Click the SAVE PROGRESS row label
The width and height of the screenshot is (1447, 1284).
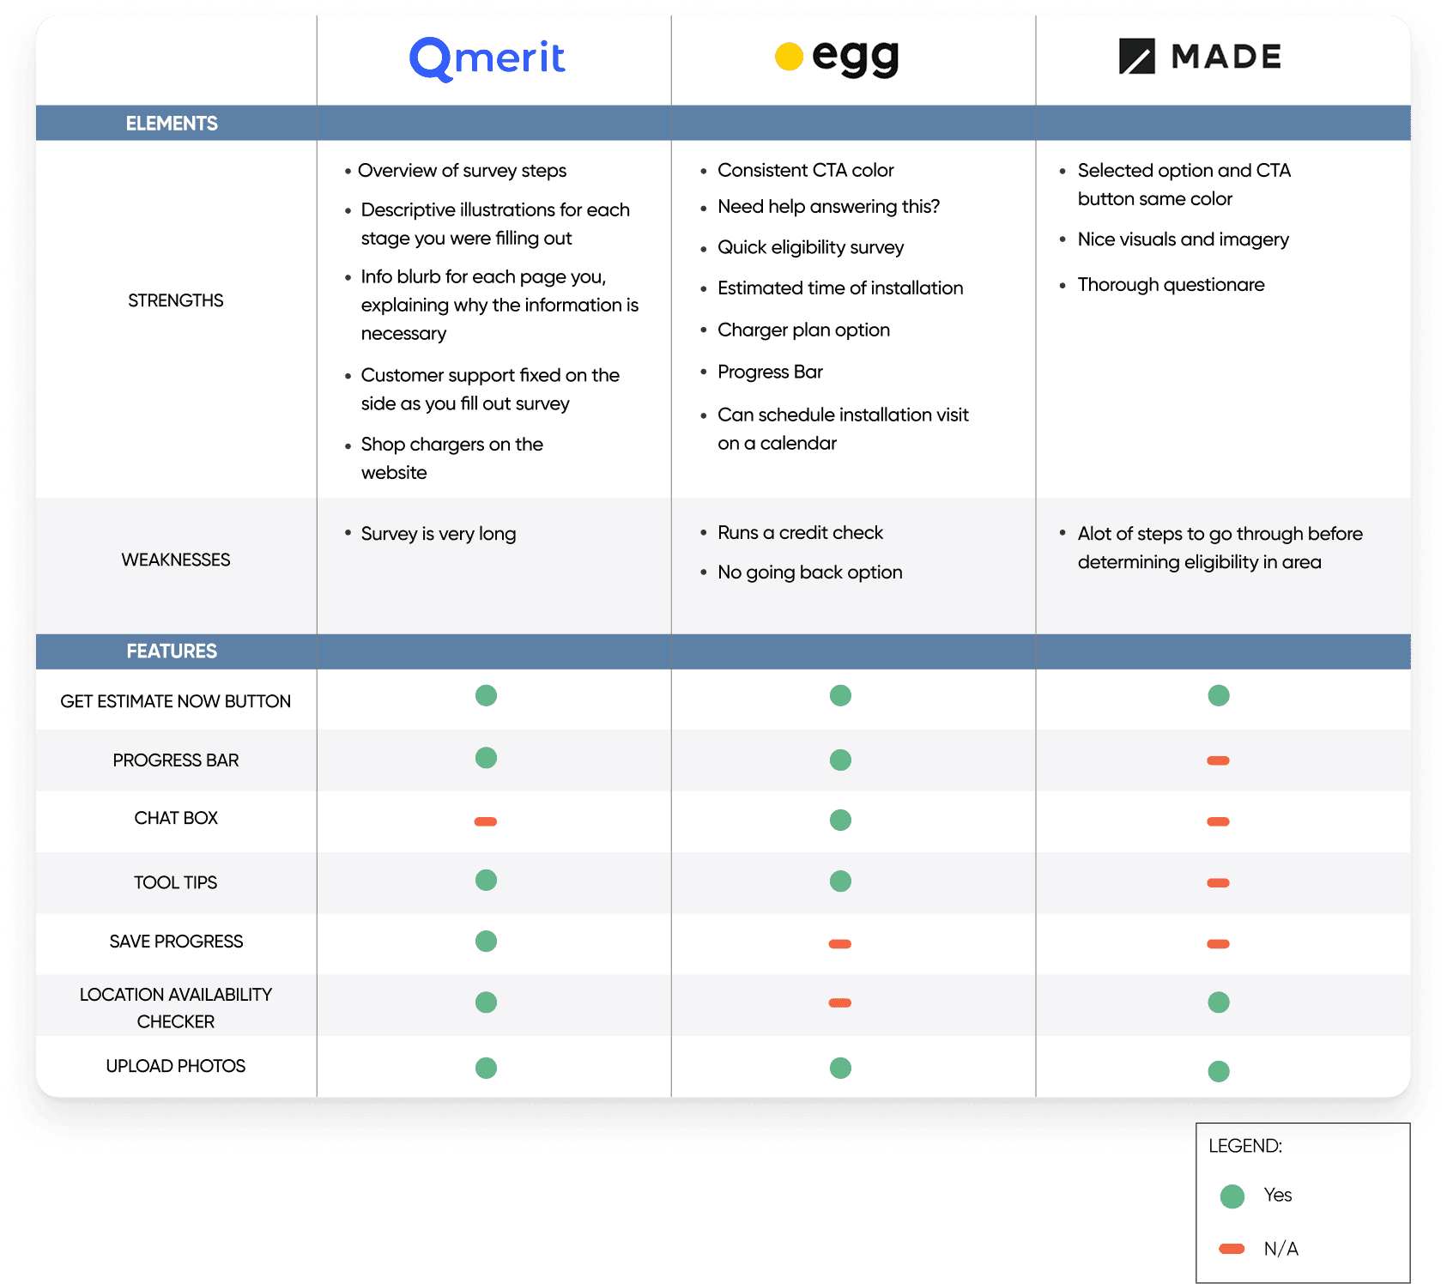[176, 942]
